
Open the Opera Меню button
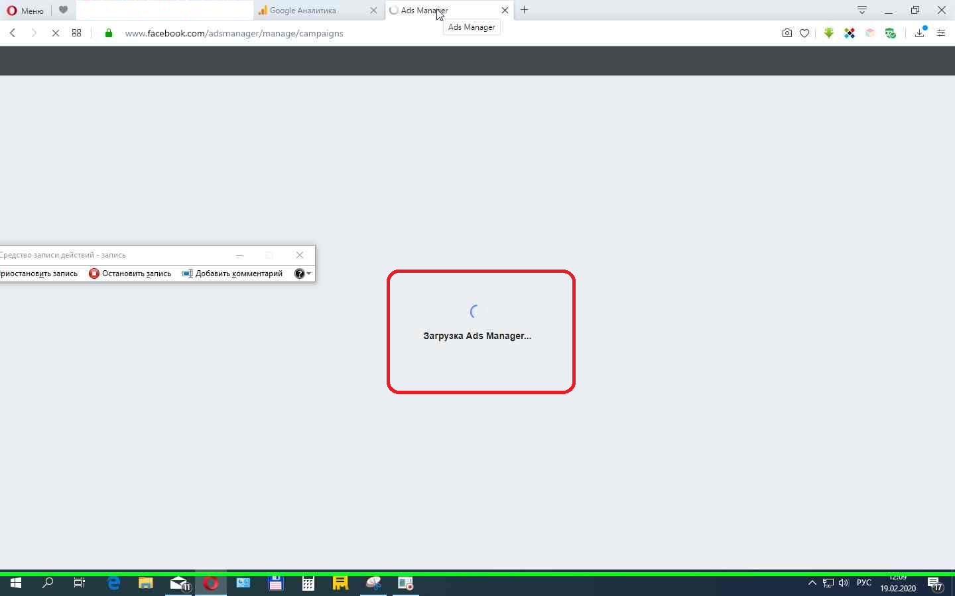[25, 11]
